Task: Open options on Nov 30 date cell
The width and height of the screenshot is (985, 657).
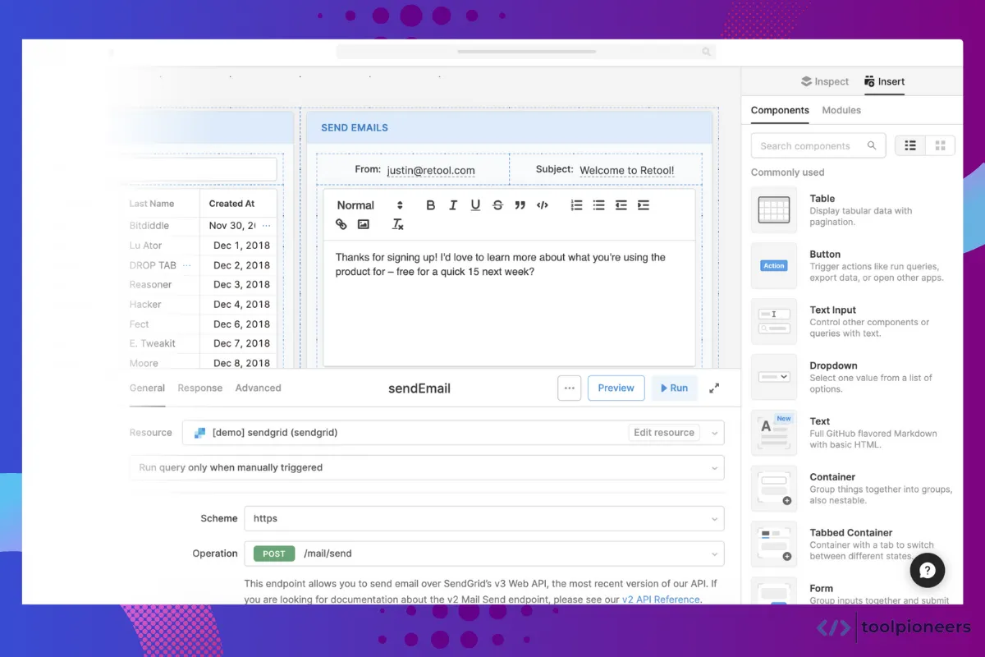Action: pos(266,226)
